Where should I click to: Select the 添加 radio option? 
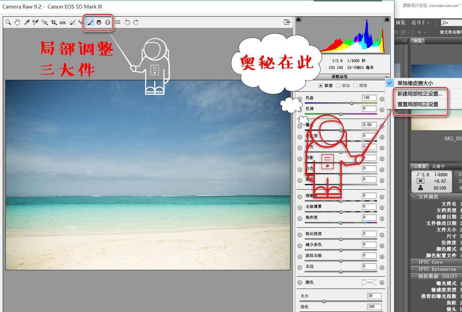[338, 86]
